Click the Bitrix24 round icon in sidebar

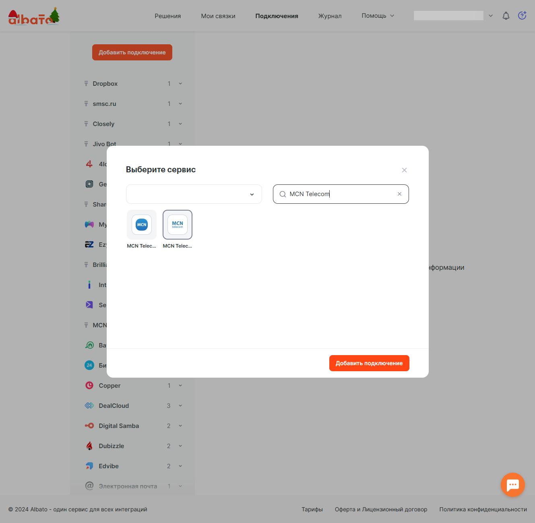pyautogui.click(x=89, y=365)
